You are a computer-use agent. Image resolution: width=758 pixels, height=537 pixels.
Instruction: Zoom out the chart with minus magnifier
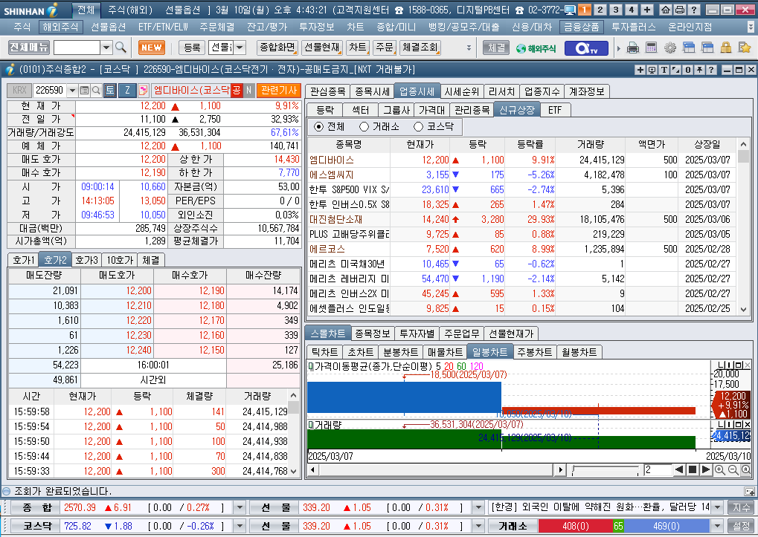click(x=733, y=470)
